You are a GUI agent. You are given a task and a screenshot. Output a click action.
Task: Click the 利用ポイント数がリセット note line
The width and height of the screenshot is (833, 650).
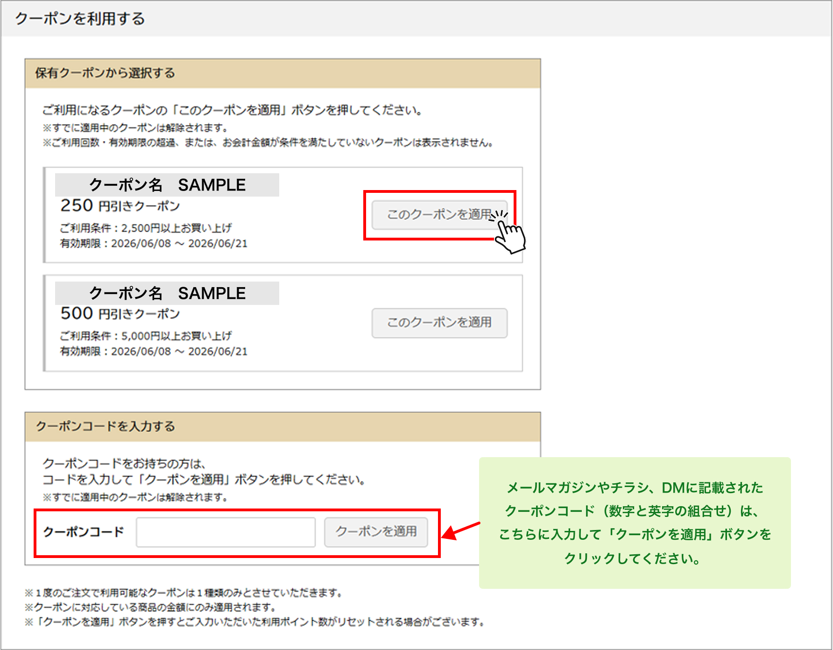pyautogui.click(x=255, y=622)
